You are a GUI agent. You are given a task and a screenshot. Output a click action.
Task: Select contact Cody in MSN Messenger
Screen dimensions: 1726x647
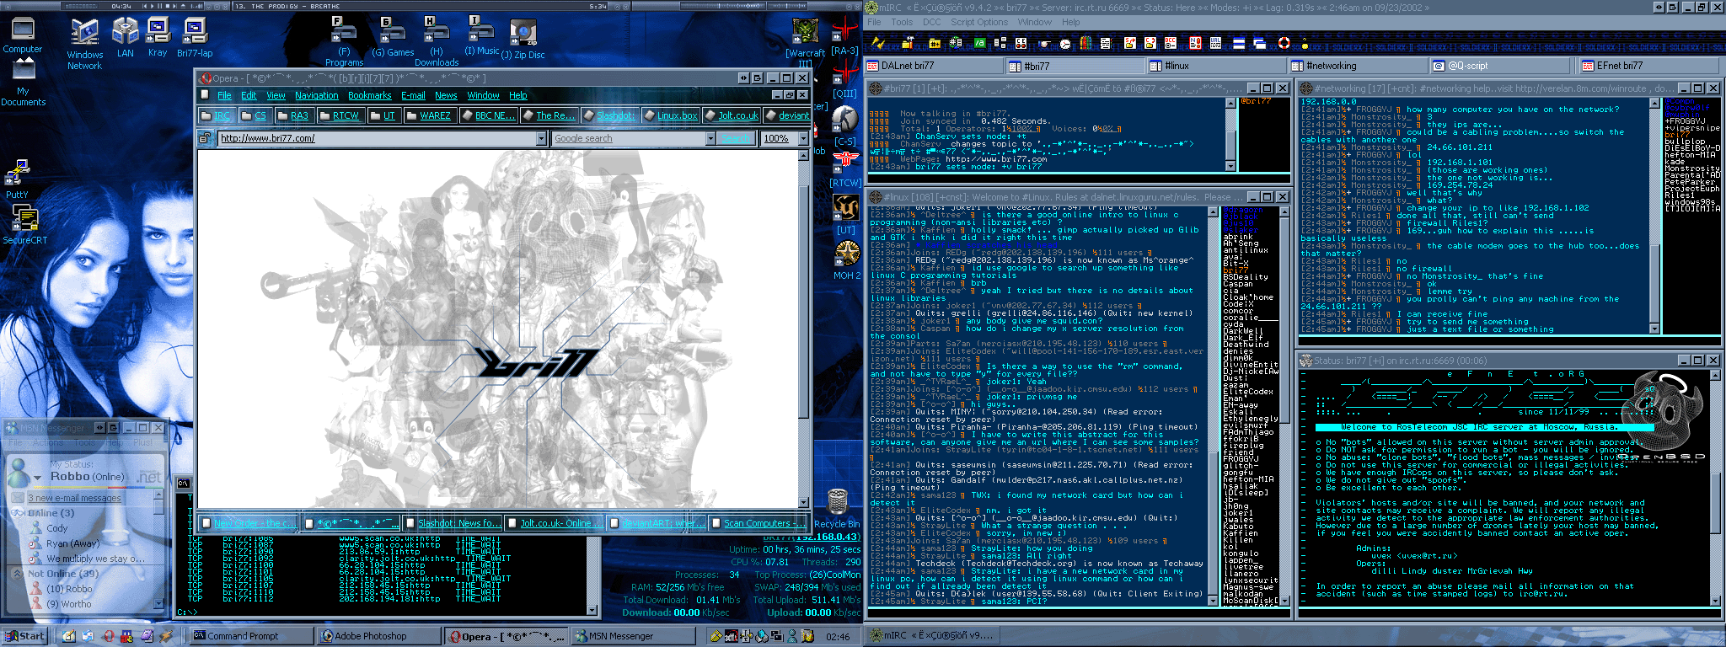(x=56, y=528)
